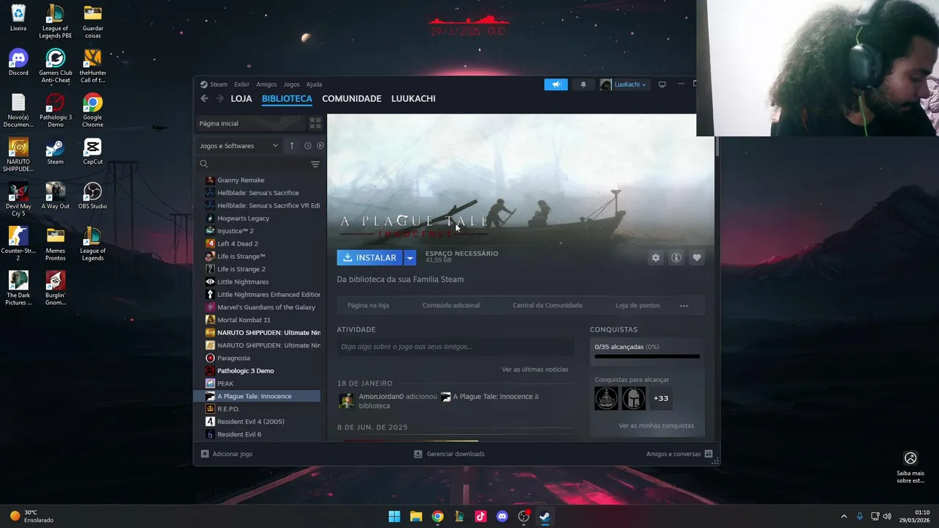
Task: Open Discord desktop shortcut
Action: pyautogui.click(x=18, y=62)
